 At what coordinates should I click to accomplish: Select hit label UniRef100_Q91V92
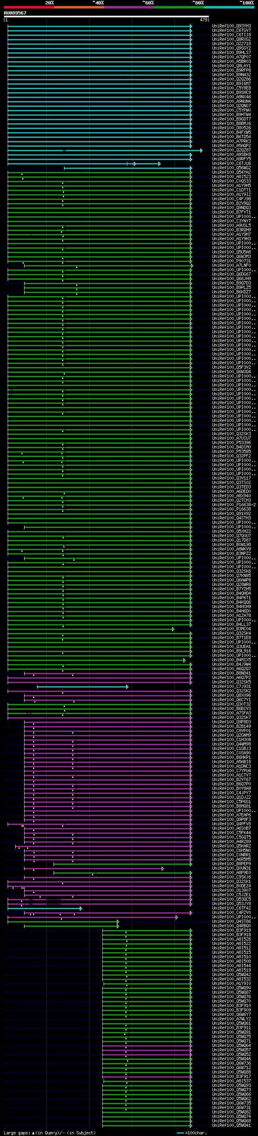click(231, 514)
